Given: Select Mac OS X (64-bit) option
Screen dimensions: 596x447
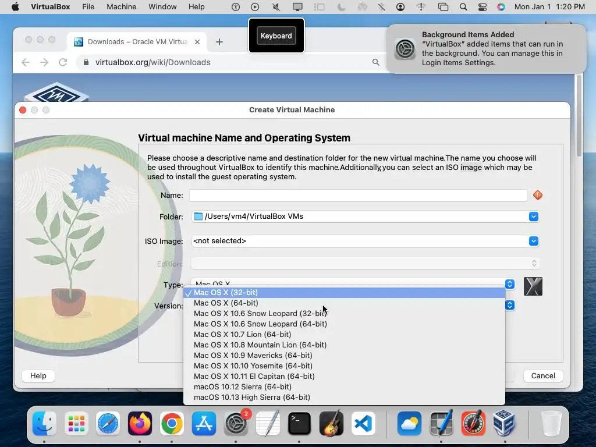Looking at the screenshot, I should pyautogui.click(x=344, y=303).
